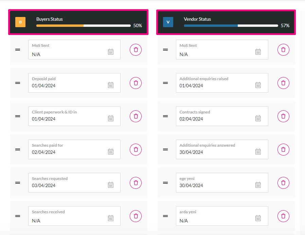Open calendar for Searches paid for
305x235 pixels.
pos(111,151)
